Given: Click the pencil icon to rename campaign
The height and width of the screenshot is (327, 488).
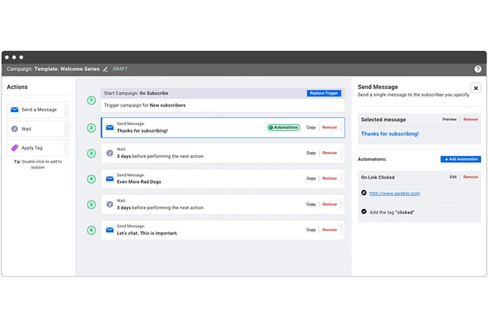Looking at the screenshot, I should [106, 70].
